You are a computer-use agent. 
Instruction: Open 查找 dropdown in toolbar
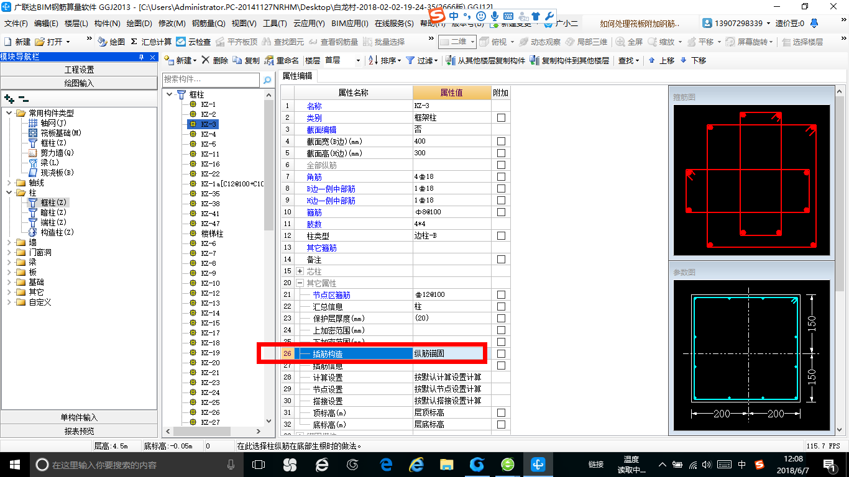coord(628,60)
